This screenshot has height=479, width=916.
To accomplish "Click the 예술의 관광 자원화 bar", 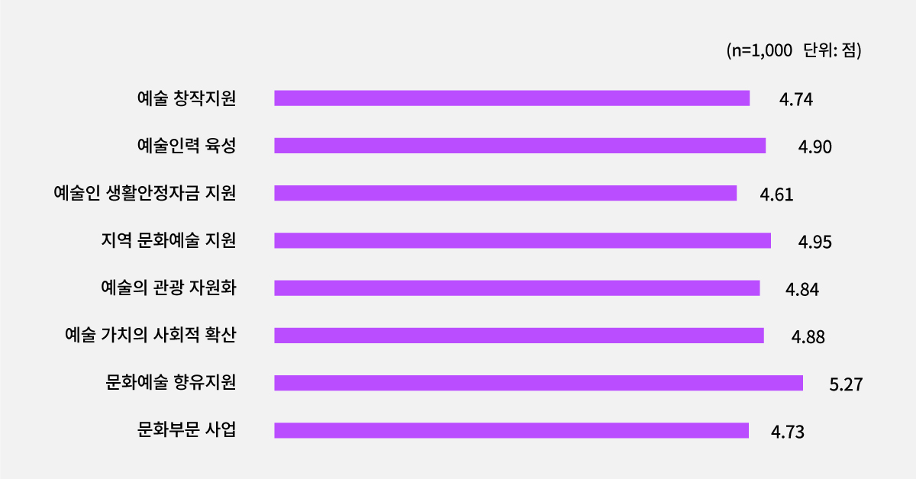I will point(517,288).
